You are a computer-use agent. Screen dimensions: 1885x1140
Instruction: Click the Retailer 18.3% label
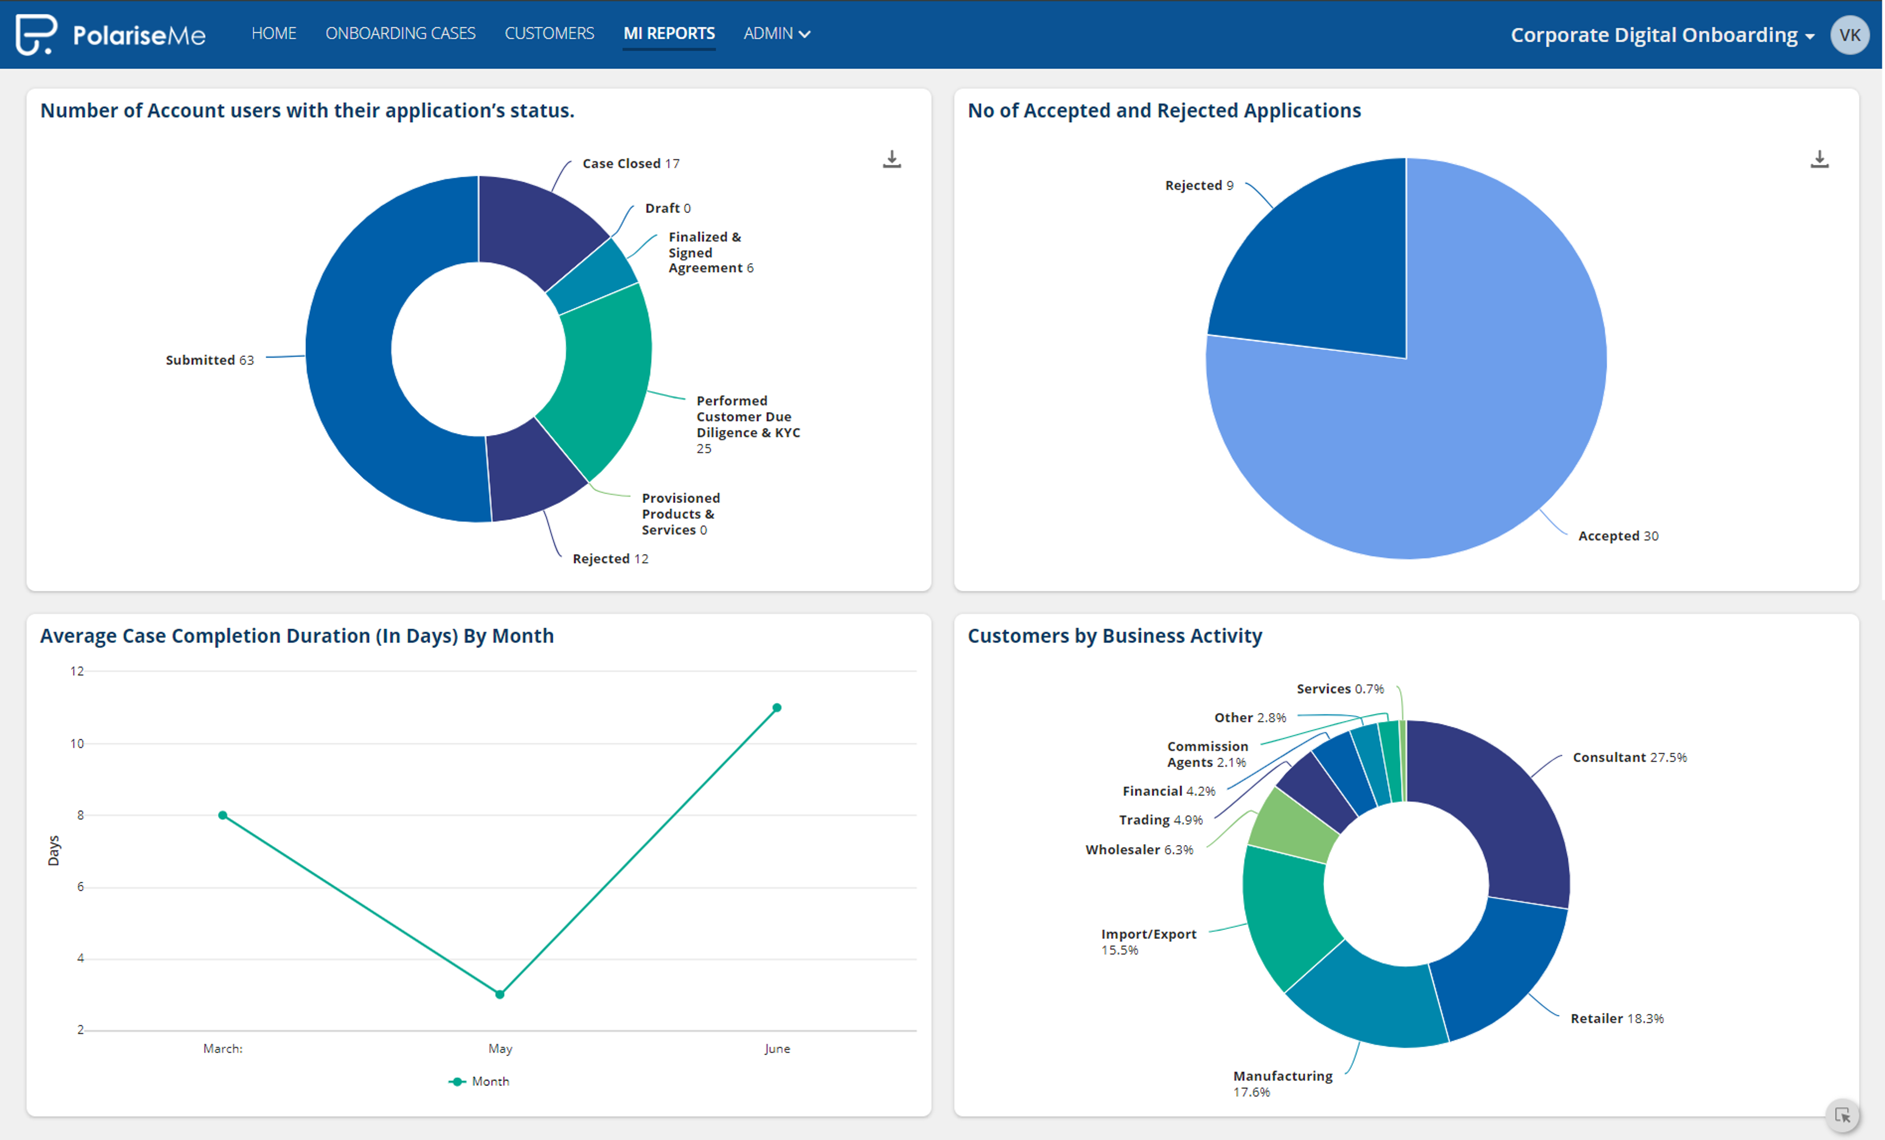1617,1018
